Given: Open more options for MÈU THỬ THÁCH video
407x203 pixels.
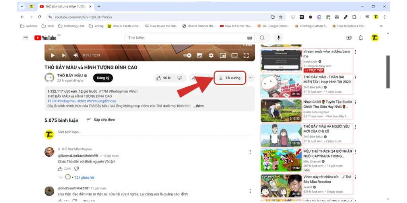Looking at the screenshot, I should tap(355, 152).
